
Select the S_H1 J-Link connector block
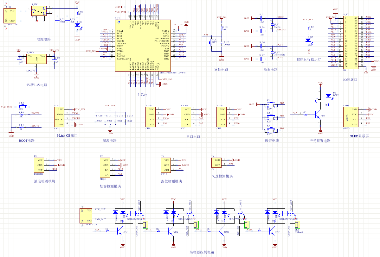click(x=59, y=117)
